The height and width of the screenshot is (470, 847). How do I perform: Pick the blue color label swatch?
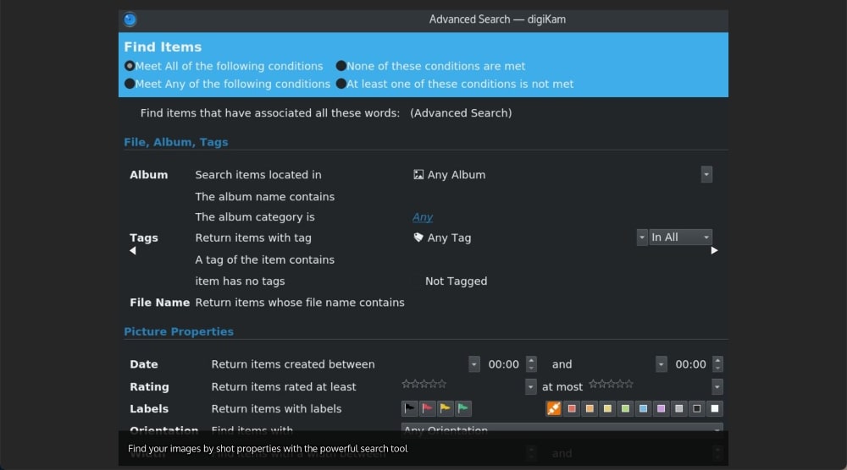pos(644,408)
